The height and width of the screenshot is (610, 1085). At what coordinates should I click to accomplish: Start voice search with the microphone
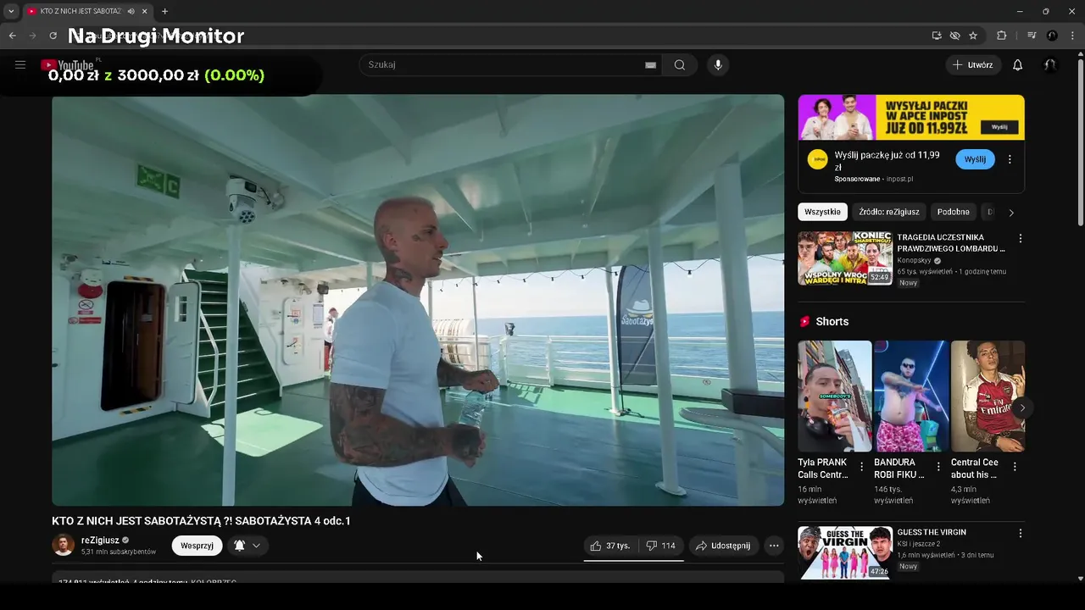718,65
